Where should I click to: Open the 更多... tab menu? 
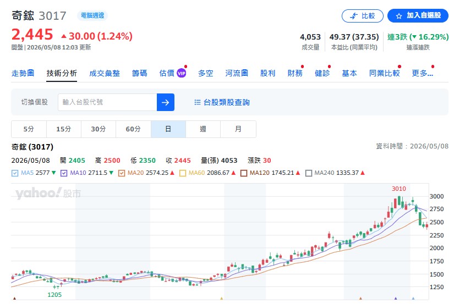423,73
